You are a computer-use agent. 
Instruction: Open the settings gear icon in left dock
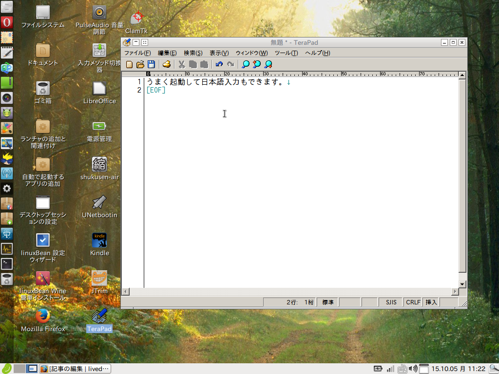coord(7,188)
